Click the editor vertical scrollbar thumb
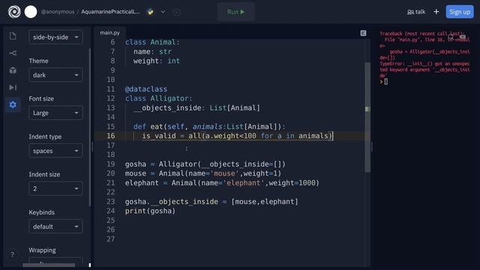Viewport: 480px width, 270px height. [x=367, y=117]
